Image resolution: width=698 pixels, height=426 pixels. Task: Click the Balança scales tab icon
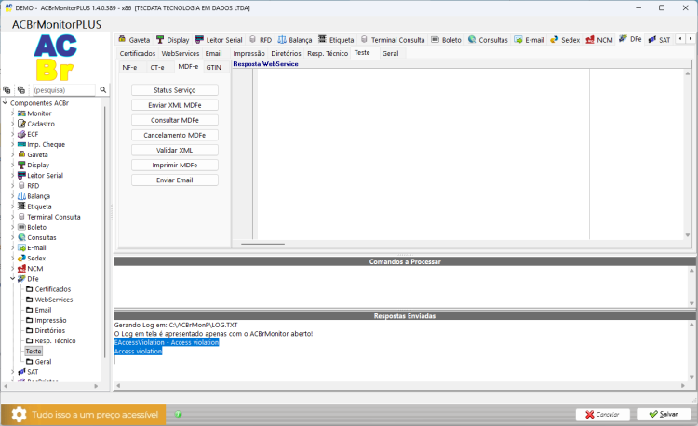(282, 39)
